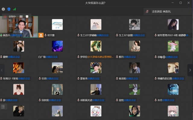Click the orange host icon beside 邓文雅
Image resolution: width=193 pixels, height=120 pixels.
click(41, 35)
